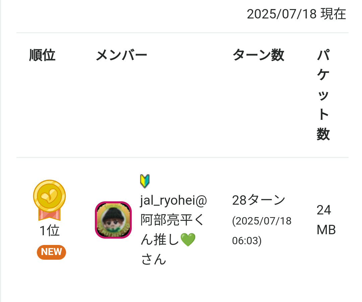The width and height of the screenshot is (362, 302).
Task: Click the さん honorific after the username
Action: tap(154, 259)
